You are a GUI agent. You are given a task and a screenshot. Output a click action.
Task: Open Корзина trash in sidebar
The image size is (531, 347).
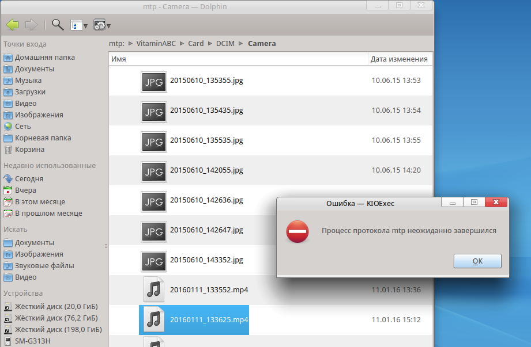pos(24,150)
